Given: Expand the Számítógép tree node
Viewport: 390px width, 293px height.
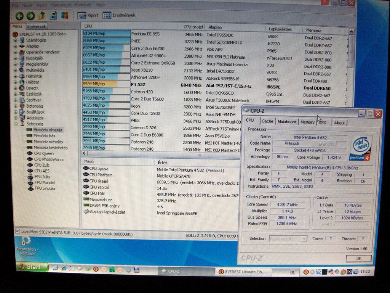Looking at the screenshot, I should (x=15, y=40).
